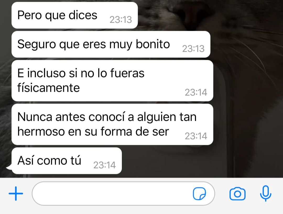Tap the 23:13 timestamp on 'Pero que dices'
This screenshot has width=283, height=214.
[121, 20]
